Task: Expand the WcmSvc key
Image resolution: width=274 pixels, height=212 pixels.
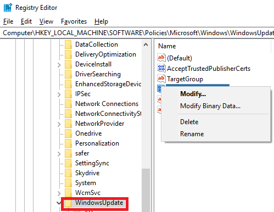Action: 59,193
